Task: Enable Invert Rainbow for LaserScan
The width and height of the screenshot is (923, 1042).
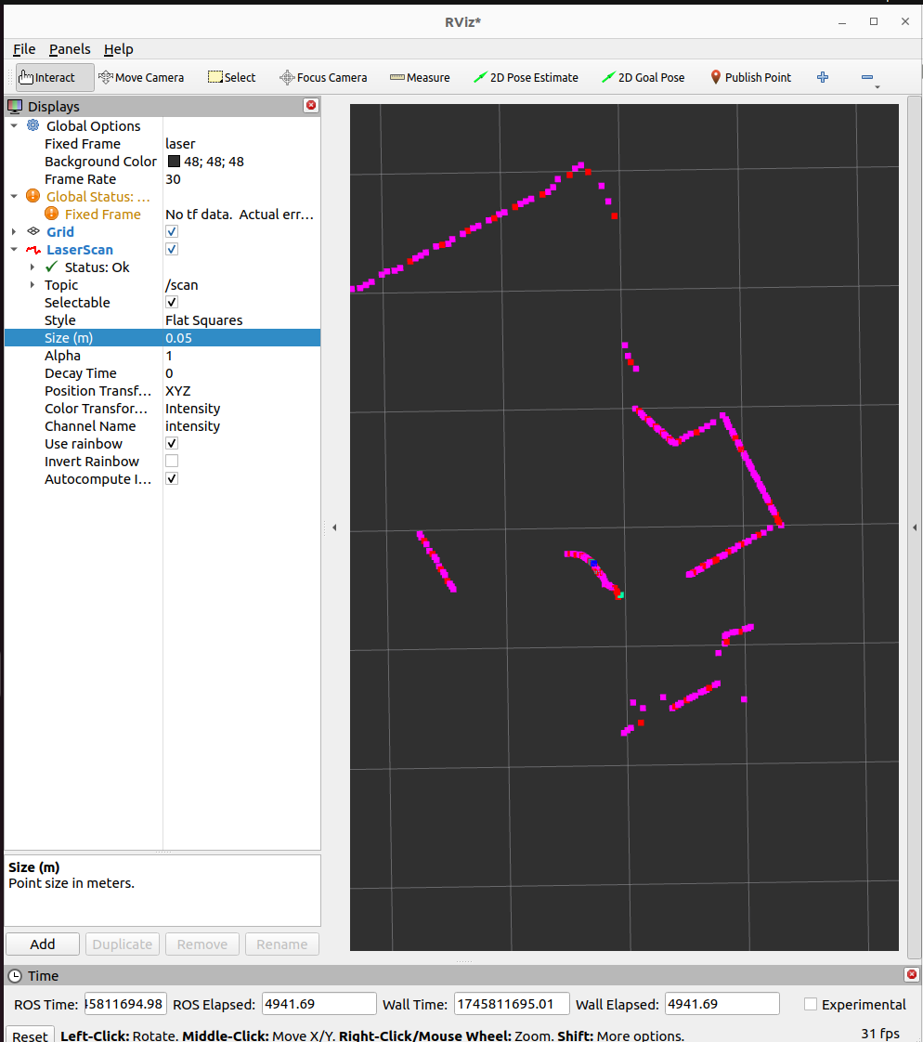Action: [171, 461]
